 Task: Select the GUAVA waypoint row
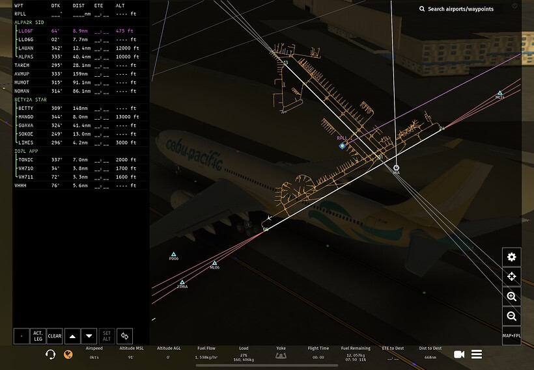(x=81, y=126)
